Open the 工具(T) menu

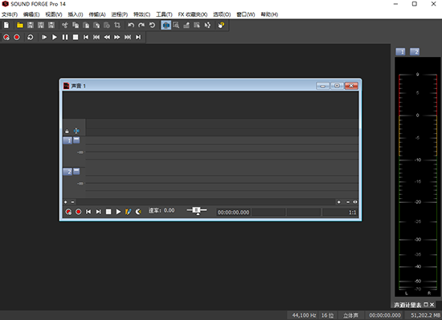pos(164,14)
